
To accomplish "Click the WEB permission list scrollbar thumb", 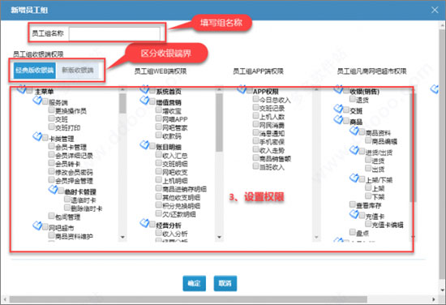I will (x=219, y=122).
